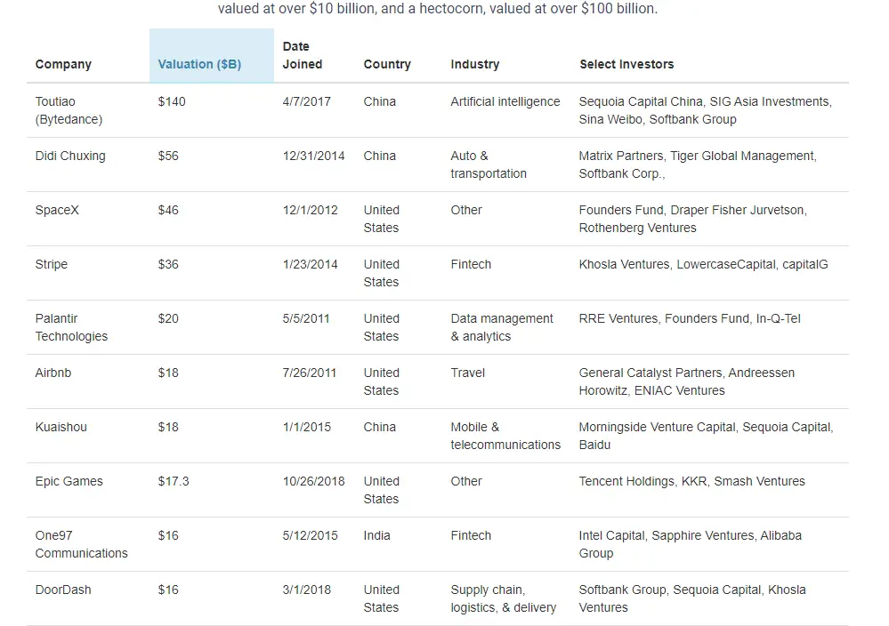Click the Industry column header
This screenshot has width=889, height=626.
pos(474,64)
